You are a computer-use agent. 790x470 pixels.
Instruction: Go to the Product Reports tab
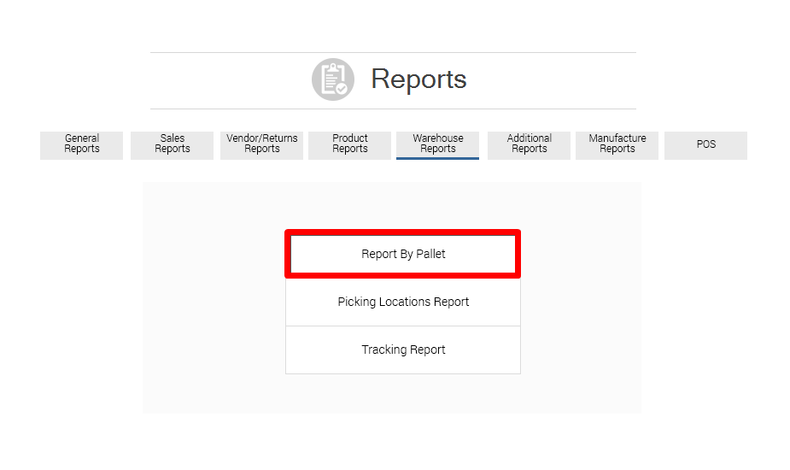point(350,144)
